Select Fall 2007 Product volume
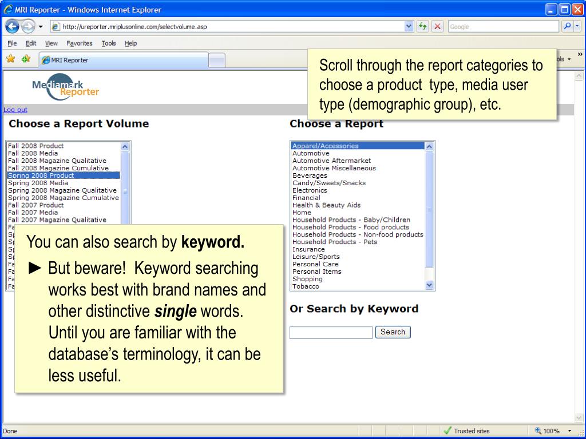 pyautogui.click(x=63, y=205)
